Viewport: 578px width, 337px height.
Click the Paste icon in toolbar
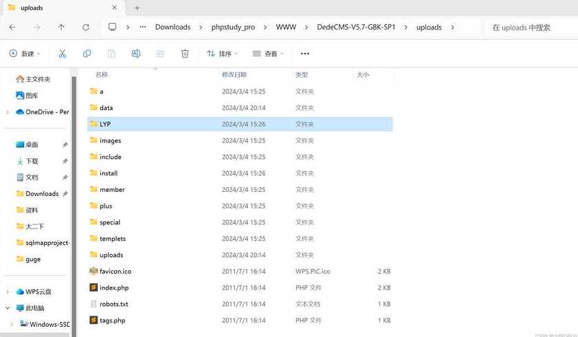point(111,54)
